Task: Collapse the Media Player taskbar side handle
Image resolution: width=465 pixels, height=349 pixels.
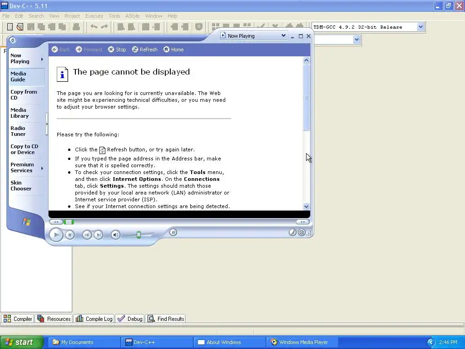Action: tap(47, 124)
